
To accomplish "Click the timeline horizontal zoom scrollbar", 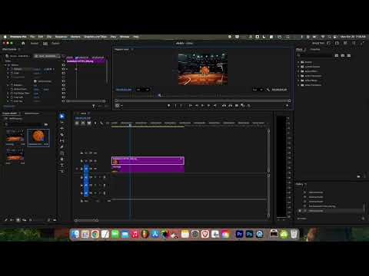I will pos(86,220).
